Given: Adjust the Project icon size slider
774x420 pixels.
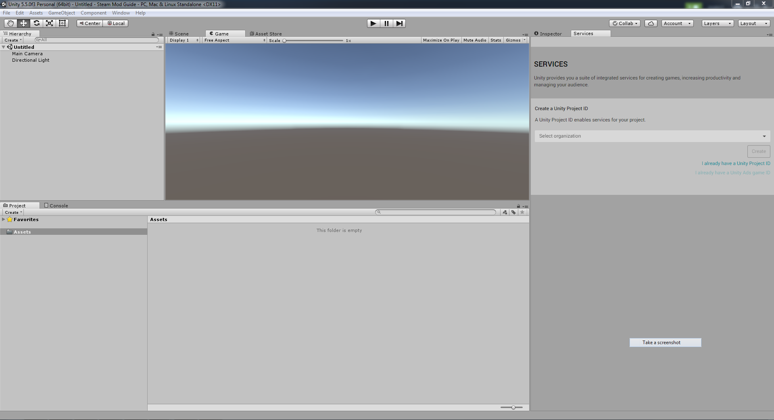Looking at the screenshot, I should 511,407.
